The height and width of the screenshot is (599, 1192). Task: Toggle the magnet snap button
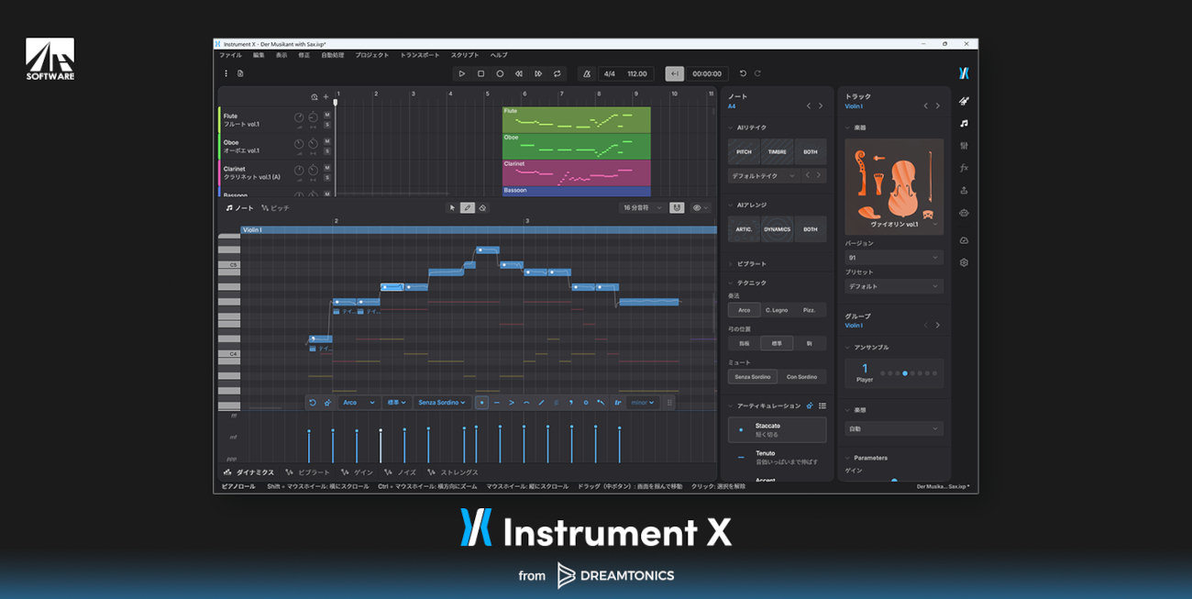pos(677,208)
